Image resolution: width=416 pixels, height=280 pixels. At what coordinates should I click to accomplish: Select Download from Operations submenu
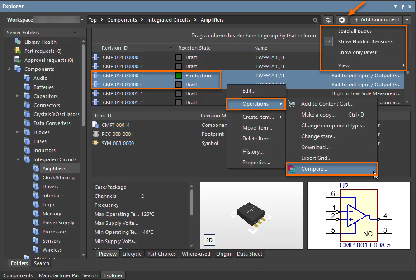[x=315, y=147]
